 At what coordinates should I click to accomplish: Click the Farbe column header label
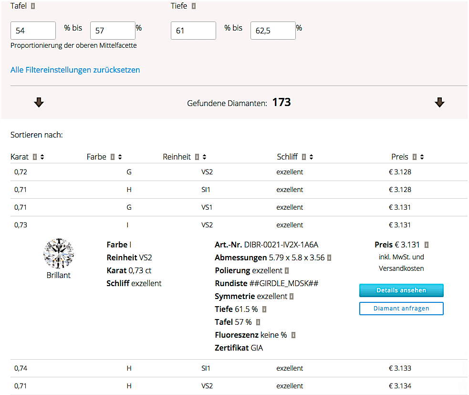[96, 157]
